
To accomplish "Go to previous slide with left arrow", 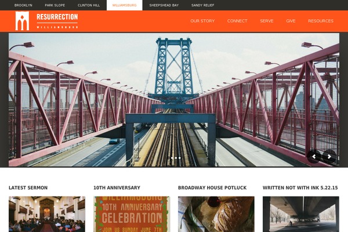I will pyautogui.click(x=314, y=157).
